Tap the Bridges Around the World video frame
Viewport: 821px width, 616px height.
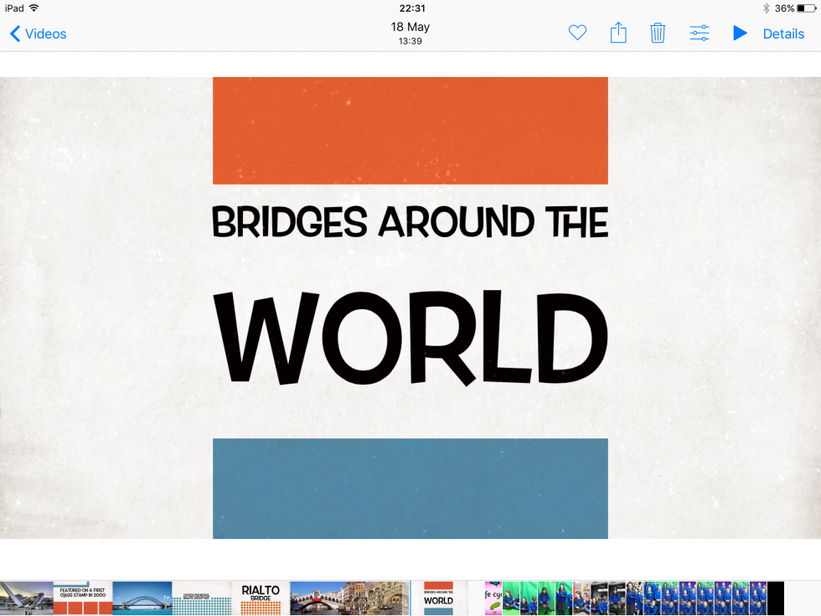tap(410, 308)
